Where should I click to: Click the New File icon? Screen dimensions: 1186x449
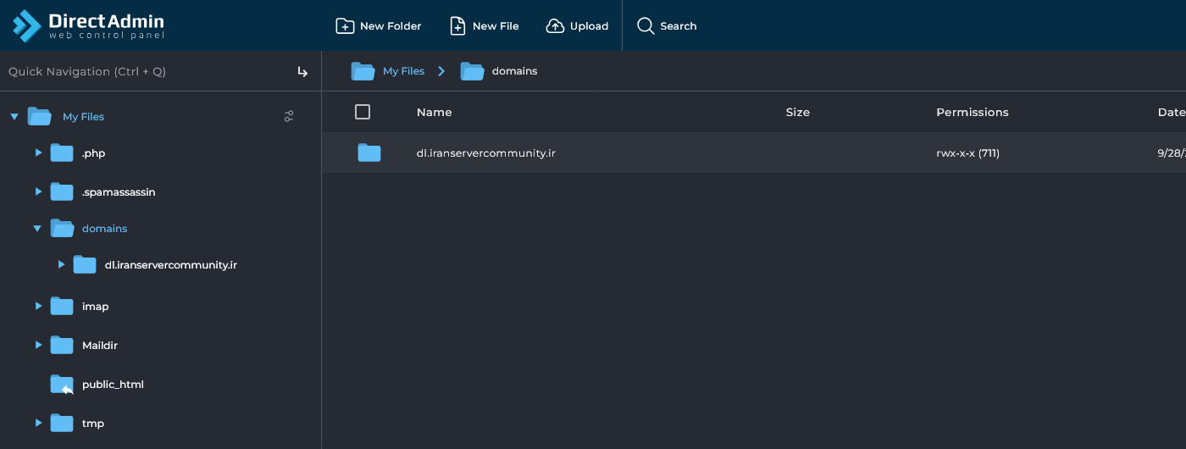coord(457,26)
